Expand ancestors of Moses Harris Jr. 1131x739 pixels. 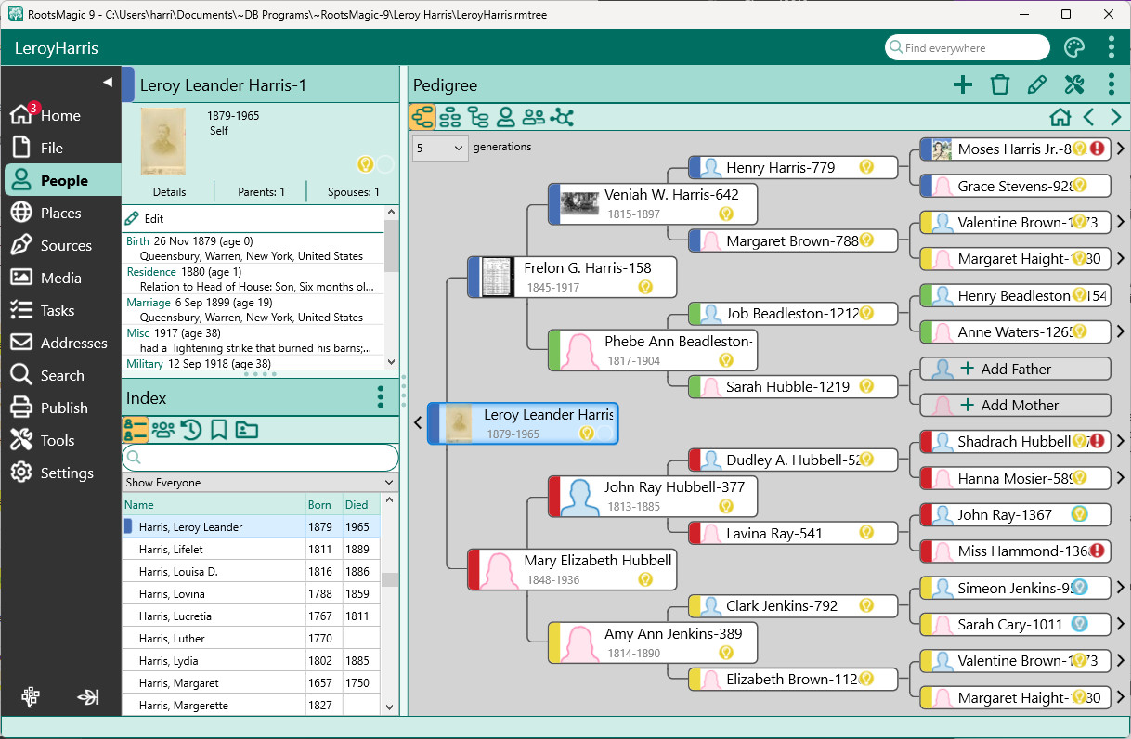(x=1120, y=149)
